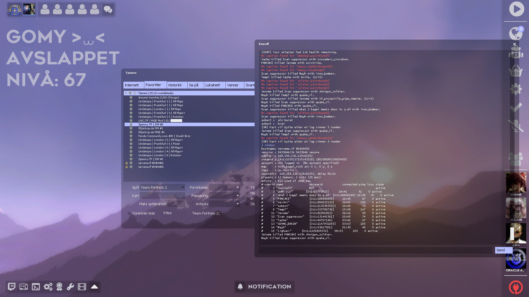The image size is (529, 297).
Task: Enable the Forenklet liste checkbox
Action: pyautogui.click(x=129, y=213)
